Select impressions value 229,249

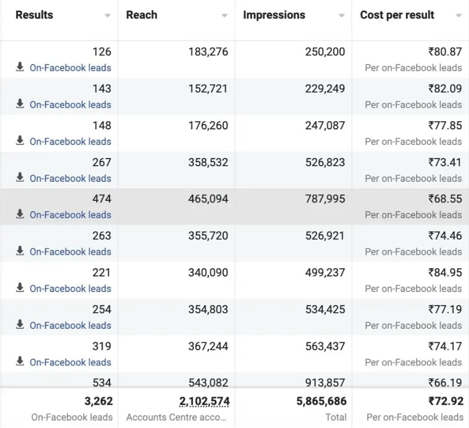pyautogui.click(x=325, y=89)
